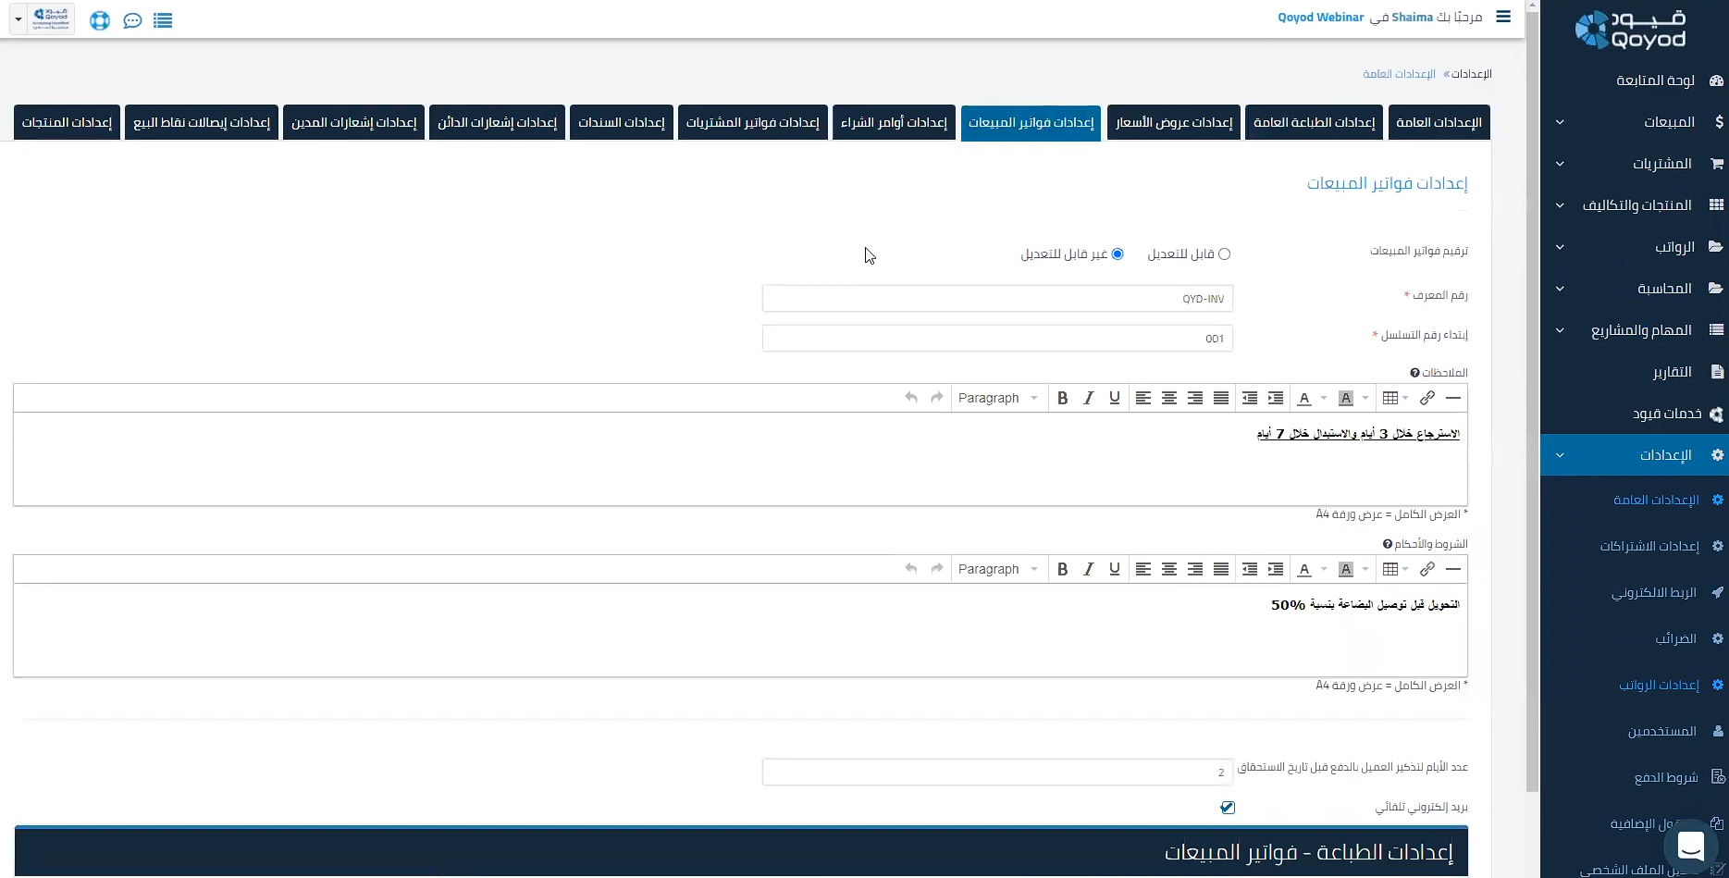Image resolution: width=1729 pixels, height=878 pixels.
Task: Open text color picker in notes editor
Action: coord(1311,398)
